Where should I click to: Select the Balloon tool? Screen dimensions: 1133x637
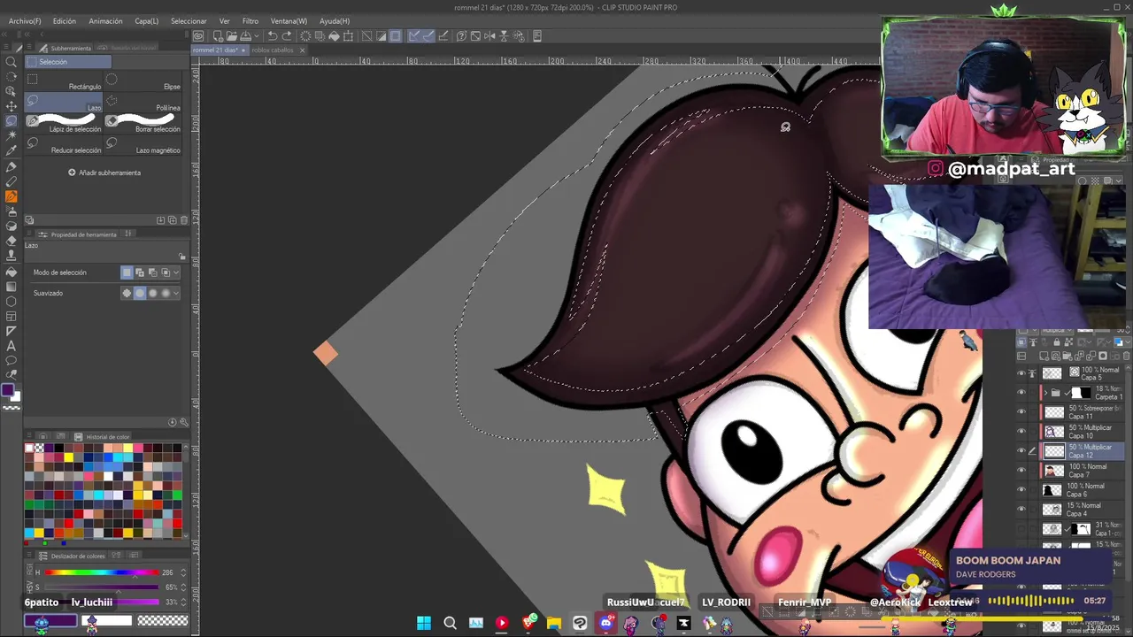(x=11, y=361)
